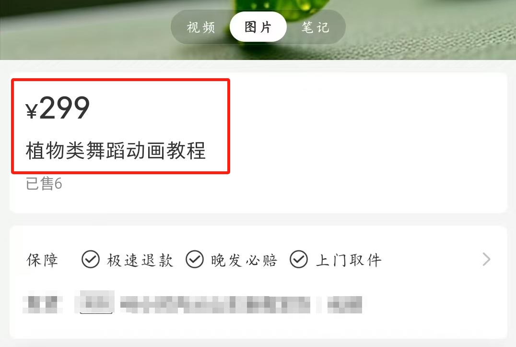Select the 极速退款 guarantee text
The width and height of the screenshot is (516, 347).
tap(140, 260)
